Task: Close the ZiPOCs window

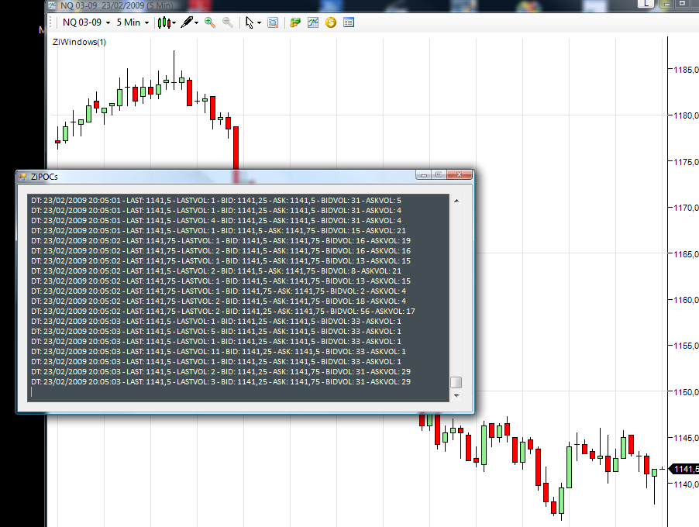Action: pyautogui.click(x=460, y=175)
